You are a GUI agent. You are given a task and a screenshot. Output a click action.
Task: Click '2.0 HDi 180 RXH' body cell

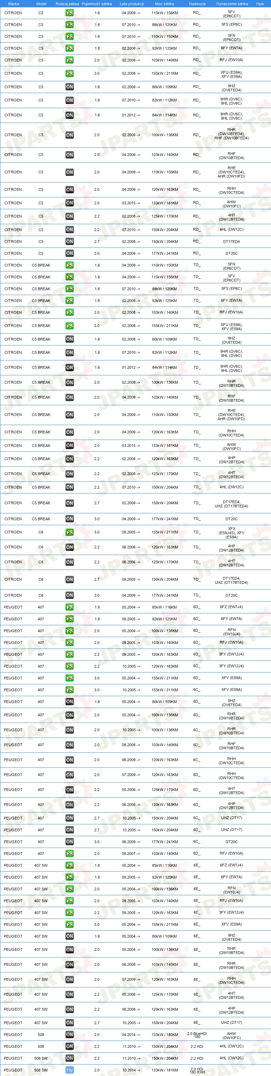click(x=197, y=1070)
